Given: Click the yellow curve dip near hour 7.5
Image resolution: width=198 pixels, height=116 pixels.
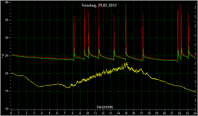Looking at the screenshot, I should pyautogui.click(x=68, y=88).
